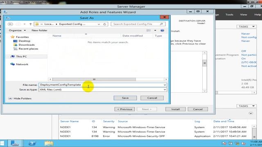Launch PowerShell from the taskbar

32,143
